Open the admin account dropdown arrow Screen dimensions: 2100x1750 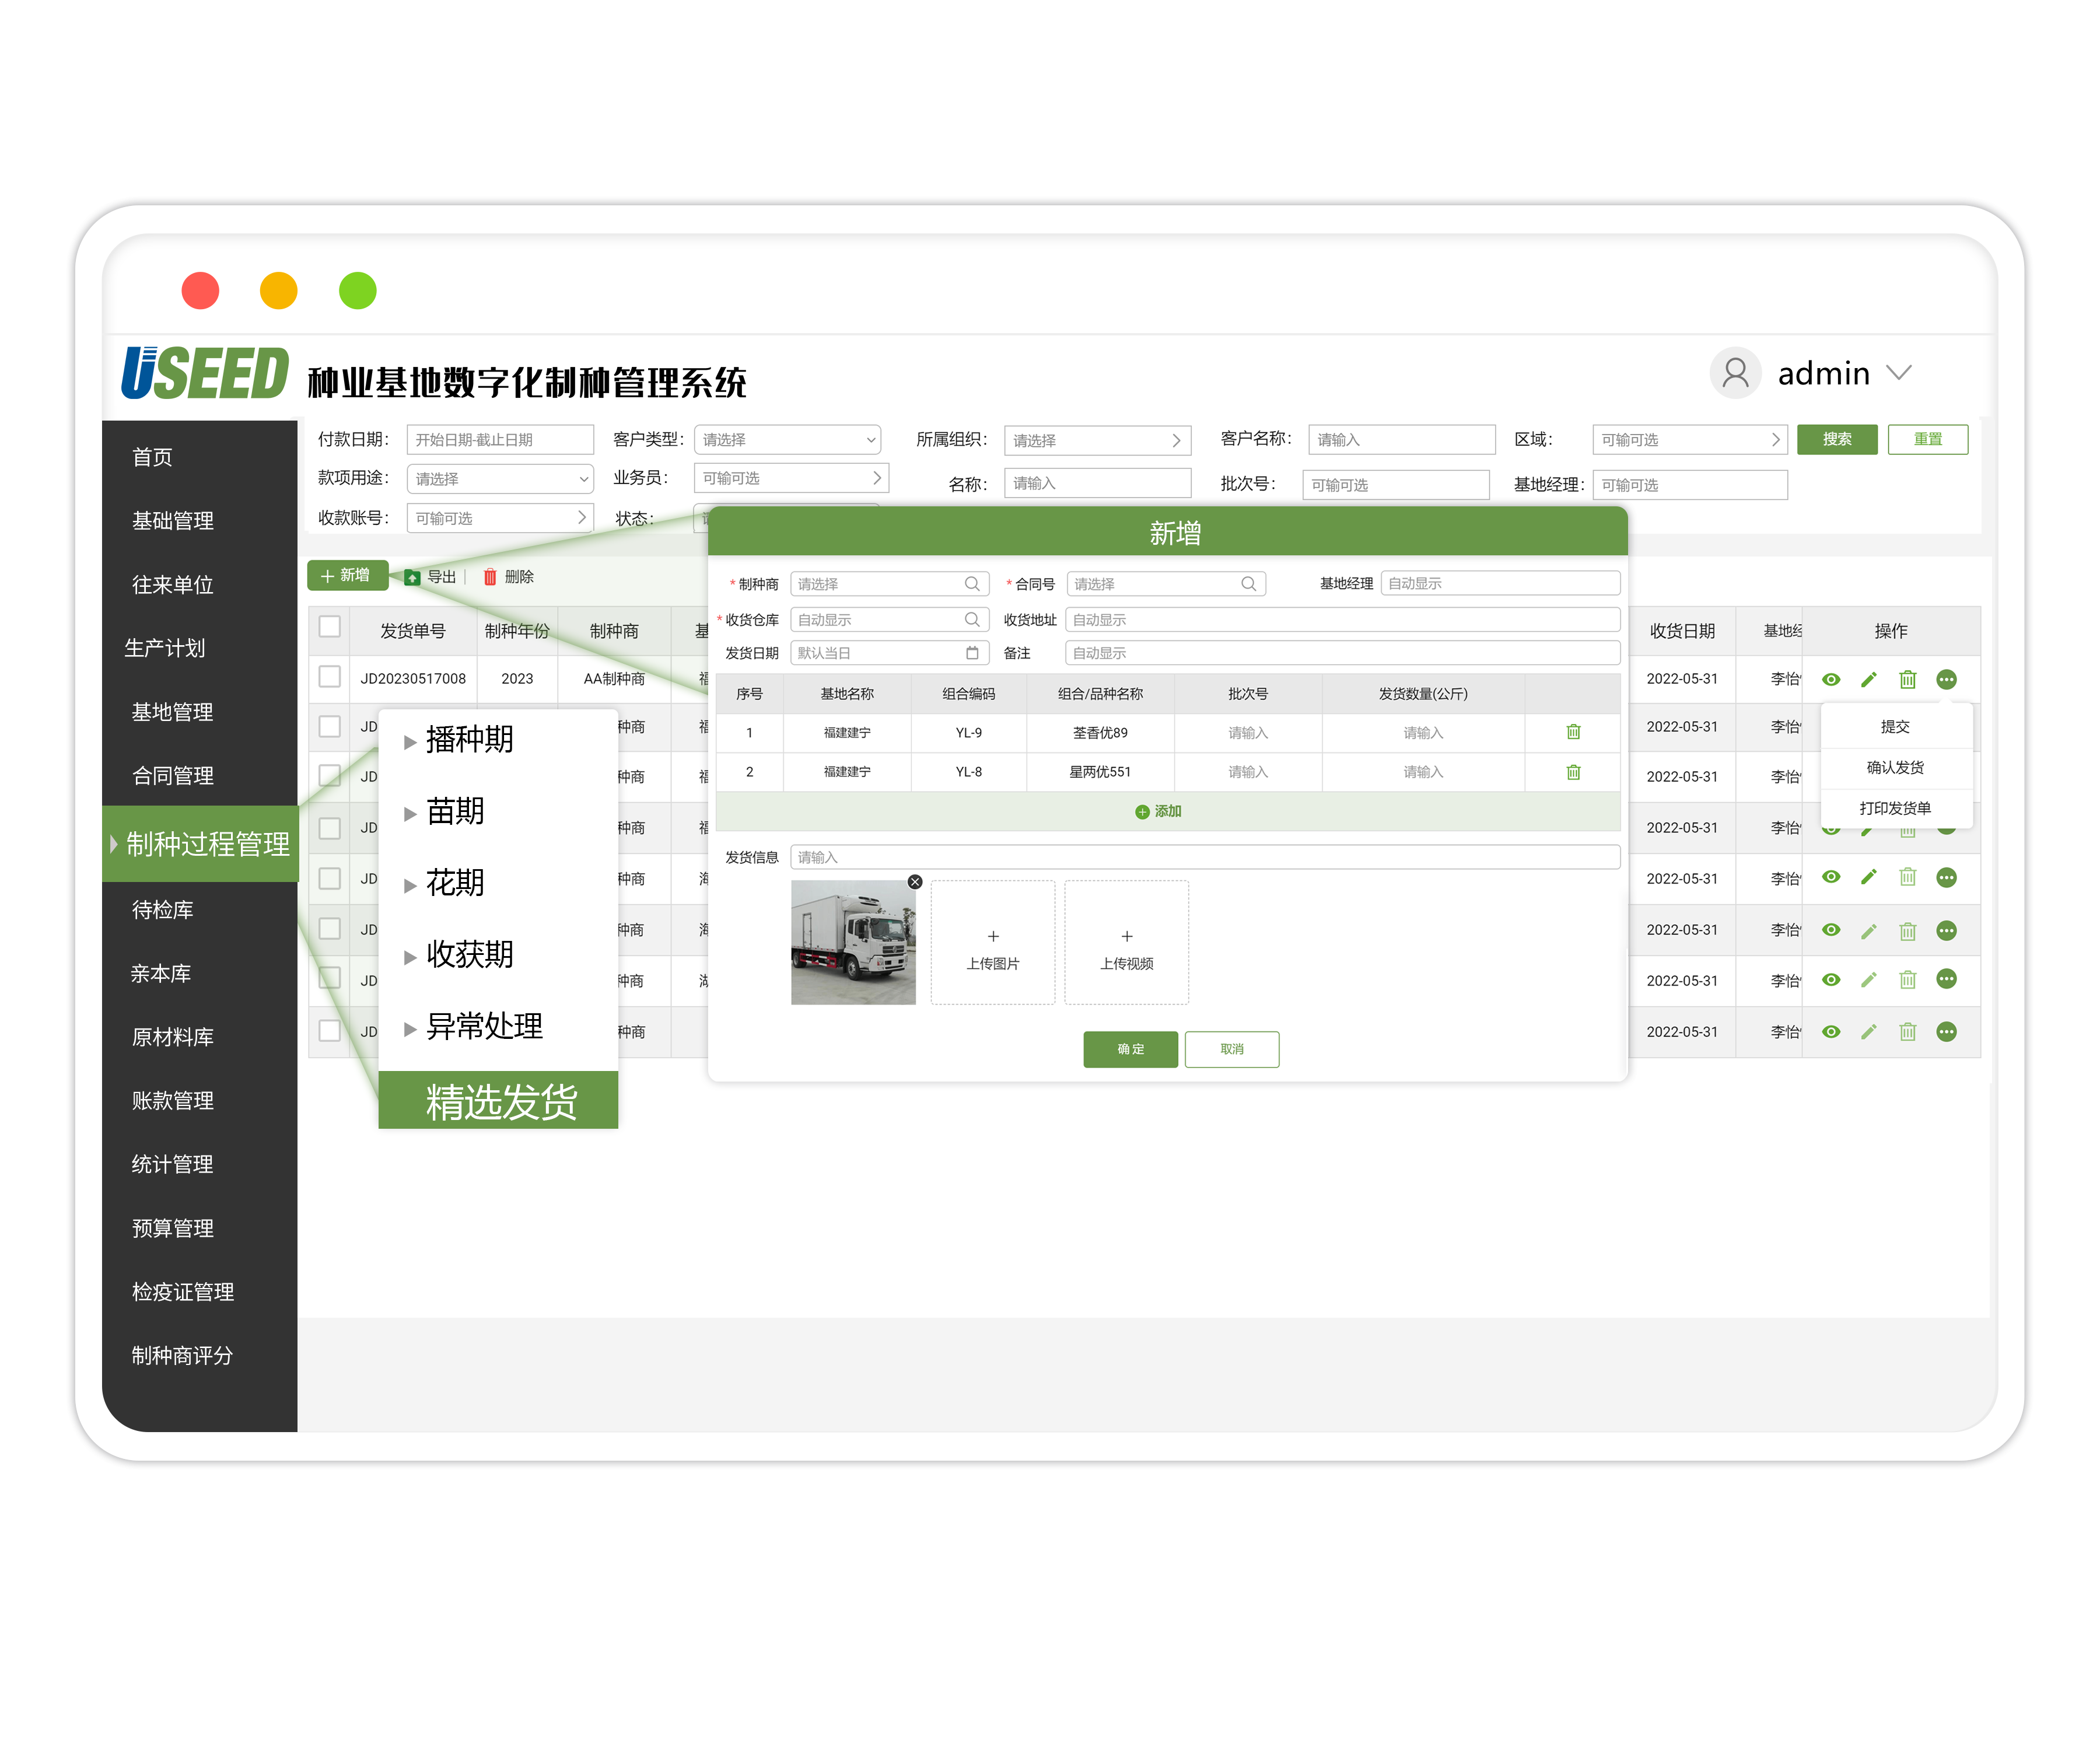(1898, 373)
